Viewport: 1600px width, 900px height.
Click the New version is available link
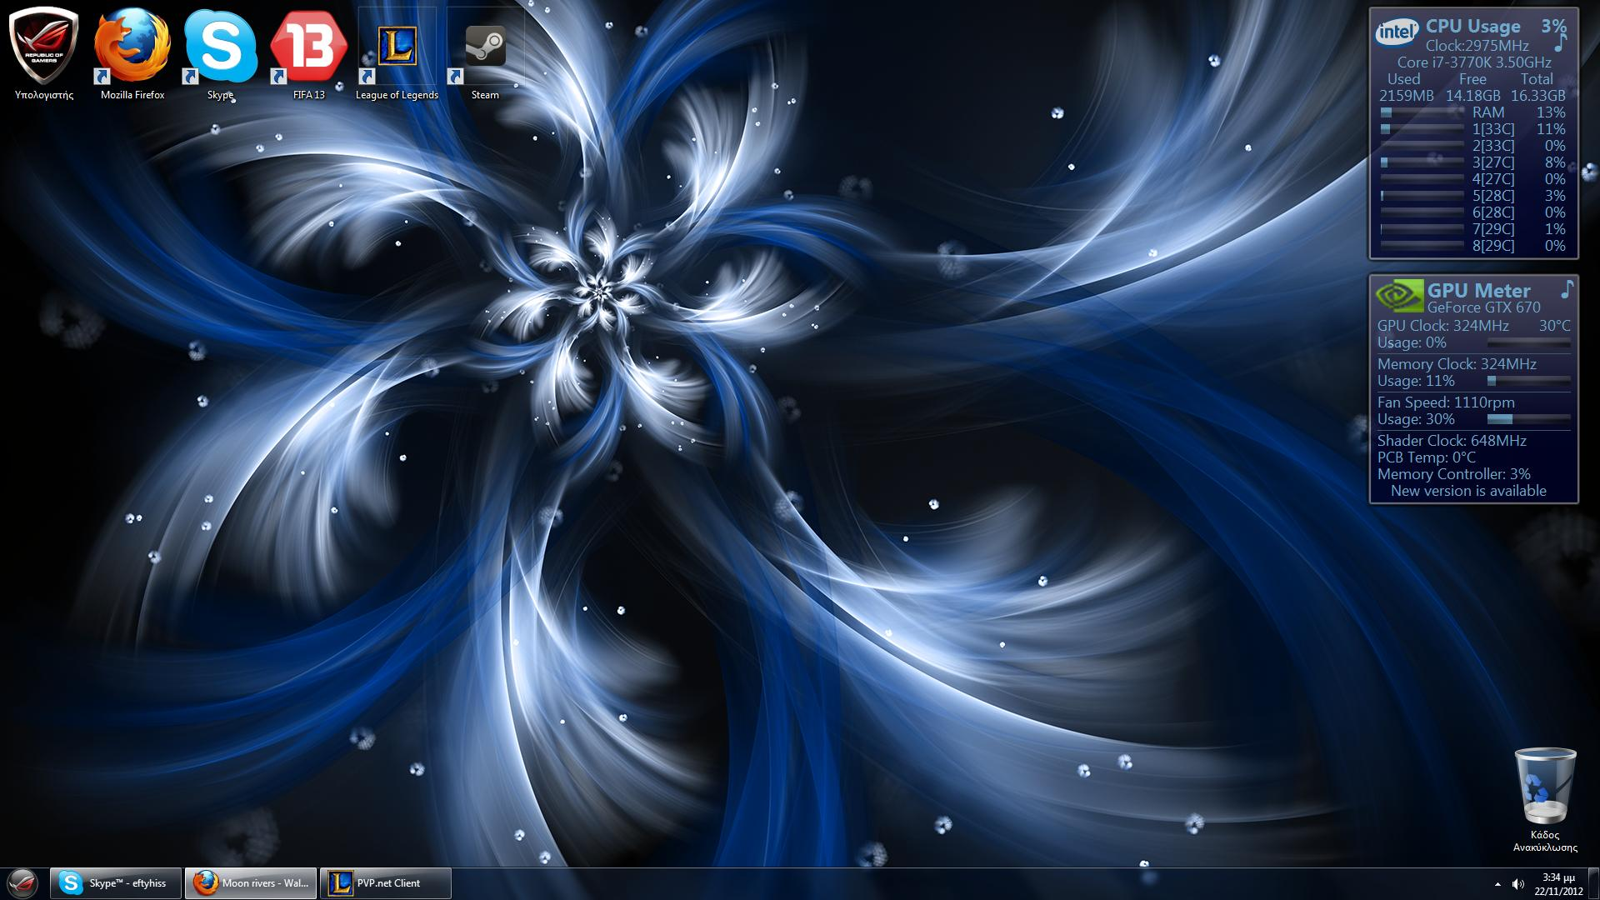click(x=1468, y=491)
